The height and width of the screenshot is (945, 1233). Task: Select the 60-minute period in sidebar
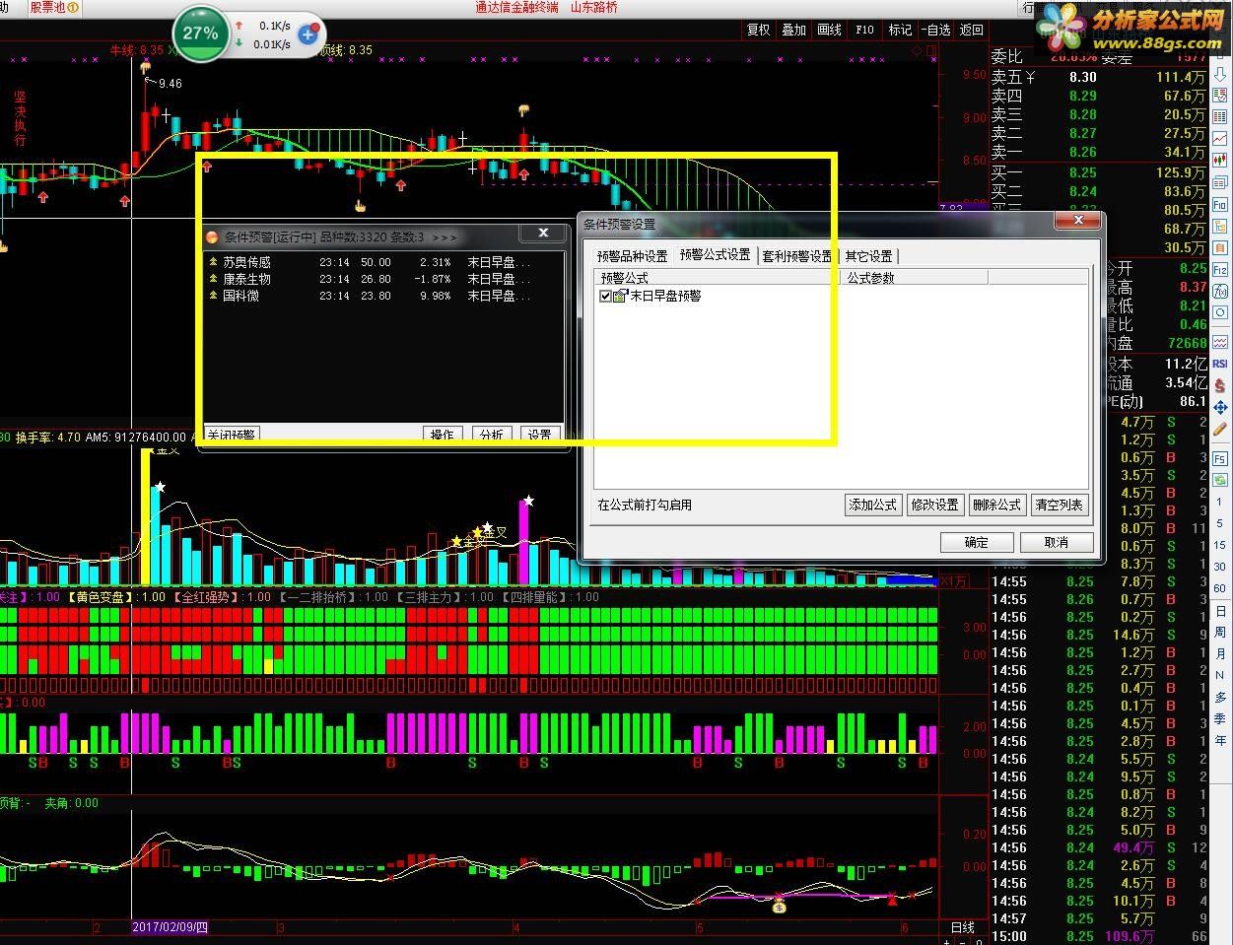(1220, 589)
